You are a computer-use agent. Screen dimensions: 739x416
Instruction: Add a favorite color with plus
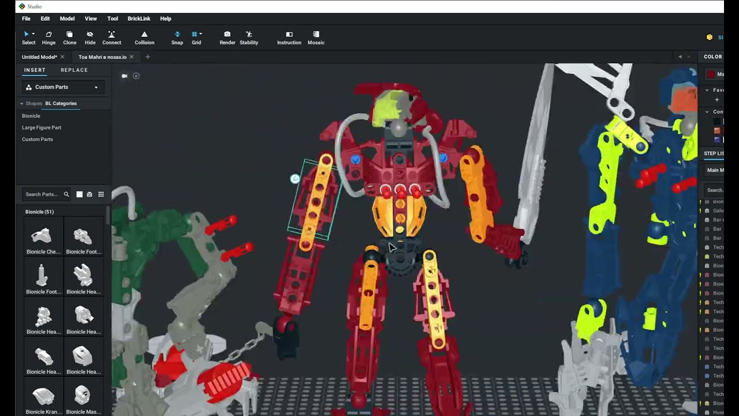(x=717, y=100)
